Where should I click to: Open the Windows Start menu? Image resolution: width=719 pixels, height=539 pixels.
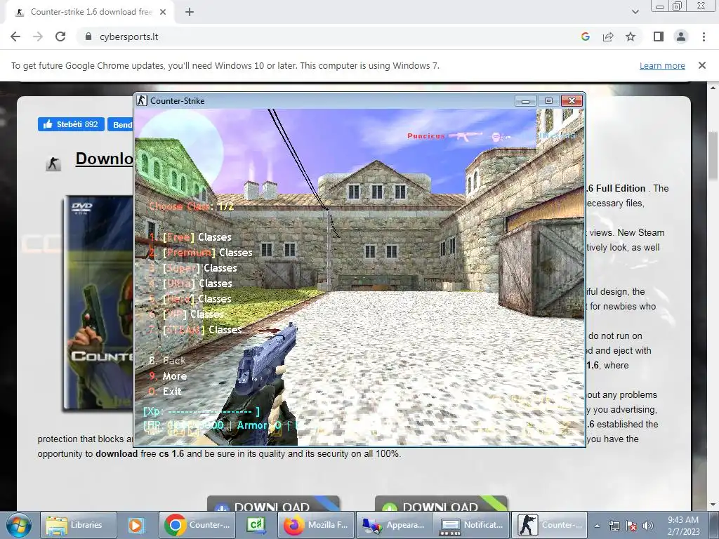pyautogui.click(x=18, y=525)
